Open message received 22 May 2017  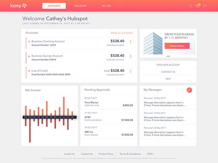(x=168, y=132)
